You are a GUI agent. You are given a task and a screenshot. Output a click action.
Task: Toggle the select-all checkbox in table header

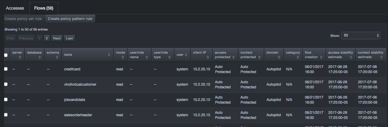point(6,55)
